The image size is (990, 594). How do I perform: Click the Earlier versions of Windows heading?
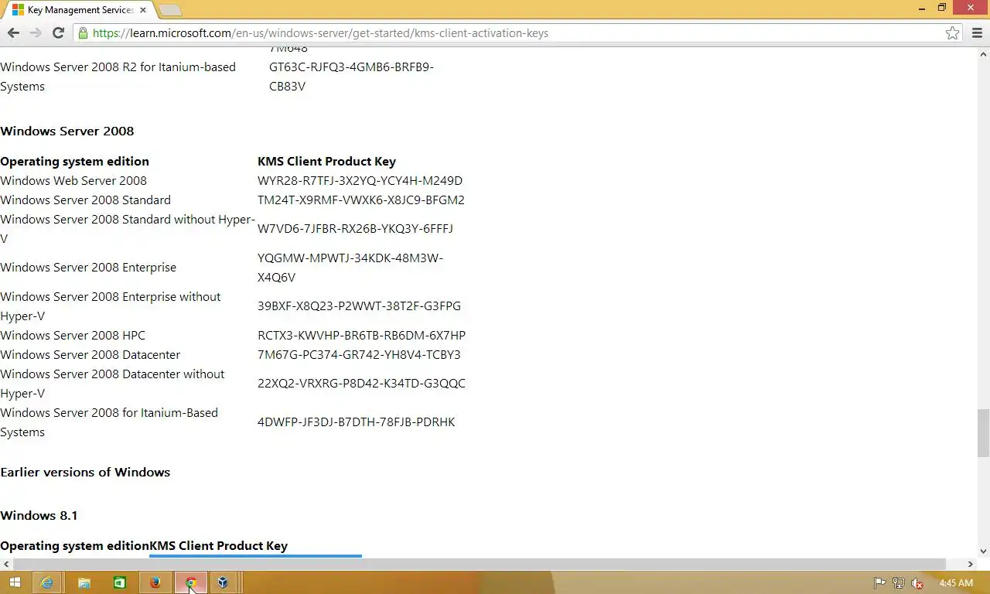85,472
